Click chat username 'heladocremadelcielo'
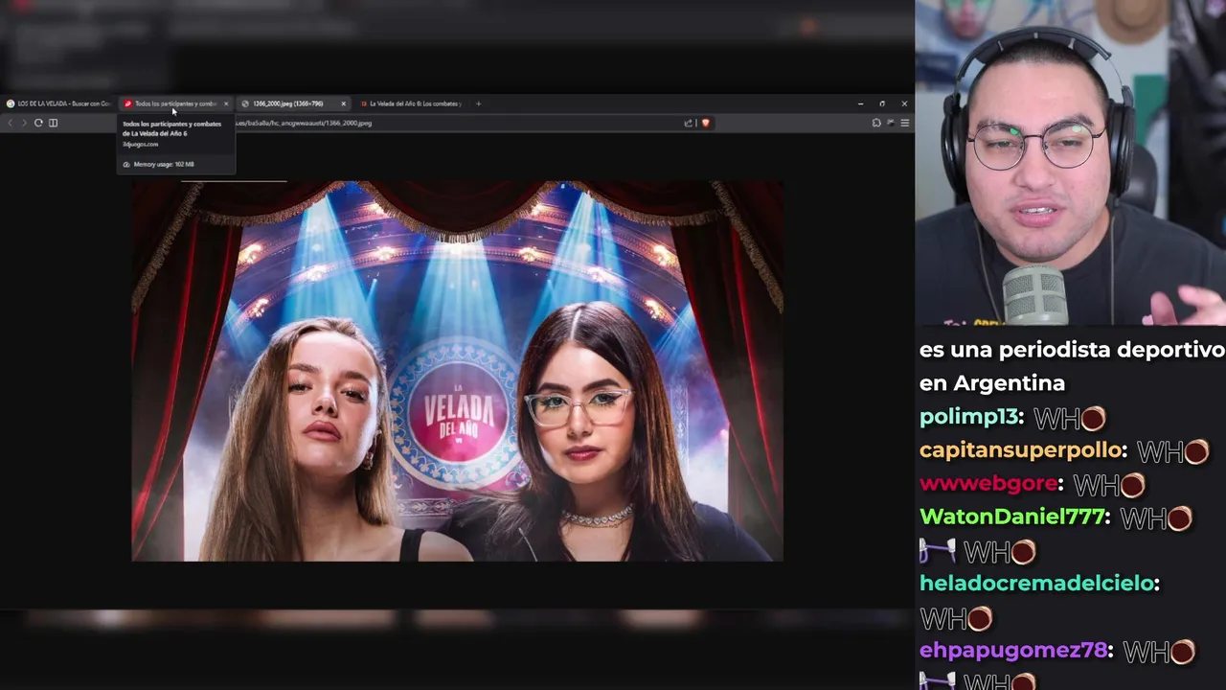The width and height of the screenshot is (1226, 690). tap(1037, 584)
